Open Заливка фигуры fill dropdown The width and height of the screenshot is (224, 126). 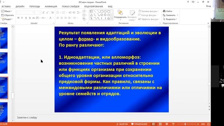pyautogui.click(x=148, y=11)
